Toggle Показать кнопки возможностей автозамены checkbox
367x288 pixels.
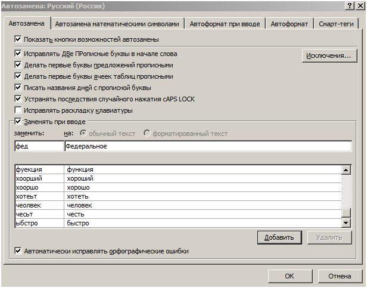pos(18,39)
